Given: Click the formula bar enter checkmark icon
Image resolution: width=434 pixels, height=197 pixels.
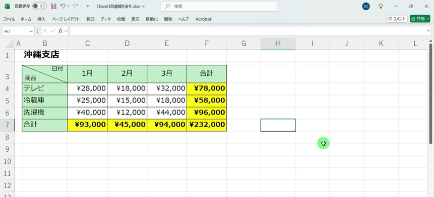Looking at the screenshot, I should pyautogui.click(x=52, y=31).
